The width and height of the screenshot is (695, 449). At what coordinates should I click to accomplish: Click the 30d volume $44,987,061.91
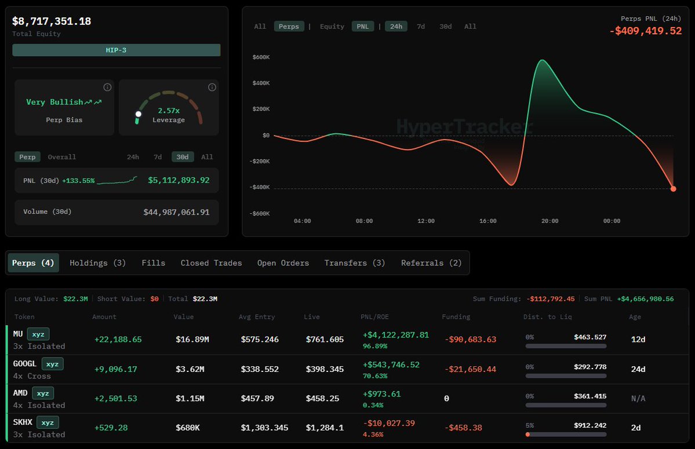pos(176,212)
